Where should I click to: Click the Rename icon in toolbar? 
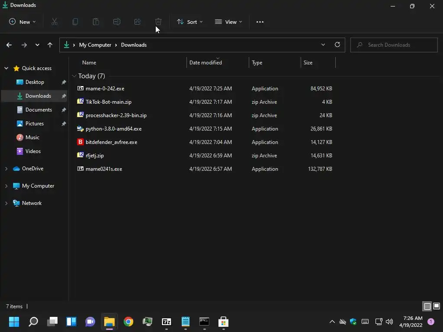point(117,22)
